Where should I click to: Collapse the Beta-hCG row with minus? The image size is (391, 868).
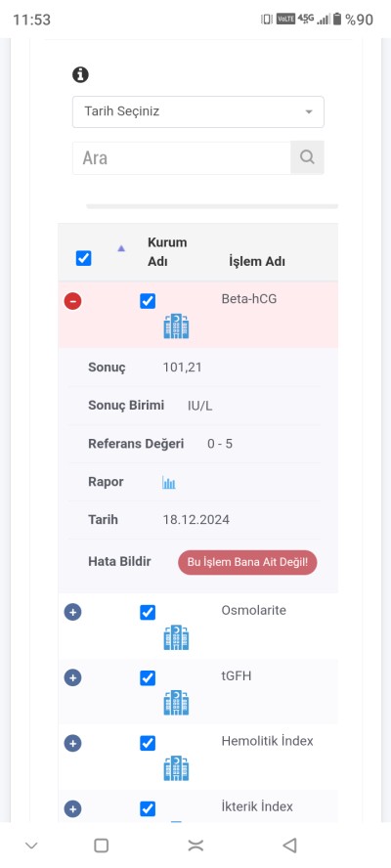[73, 302]
